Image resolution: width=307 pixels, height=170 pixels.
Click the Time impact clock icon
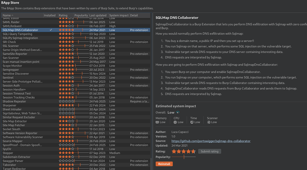point(192,122)
